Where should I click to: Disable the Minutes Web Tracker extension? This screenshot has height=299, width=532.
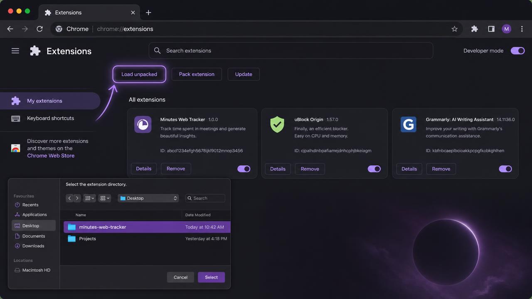tap(244, 169)
